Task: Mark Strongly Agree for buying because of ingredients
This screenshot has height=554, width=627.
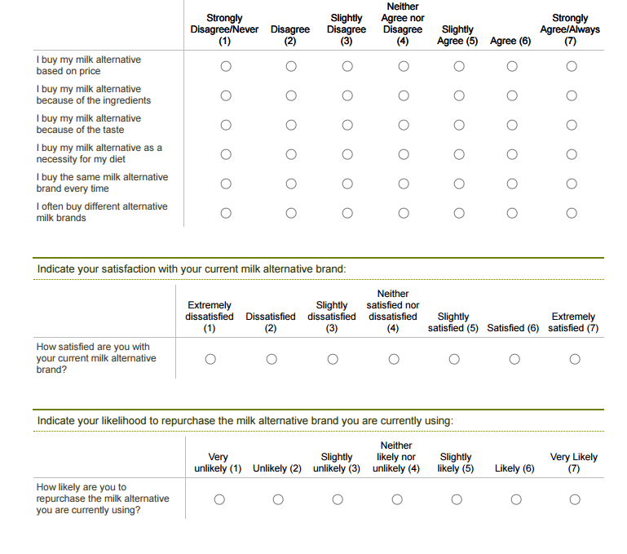Action: 572,95
